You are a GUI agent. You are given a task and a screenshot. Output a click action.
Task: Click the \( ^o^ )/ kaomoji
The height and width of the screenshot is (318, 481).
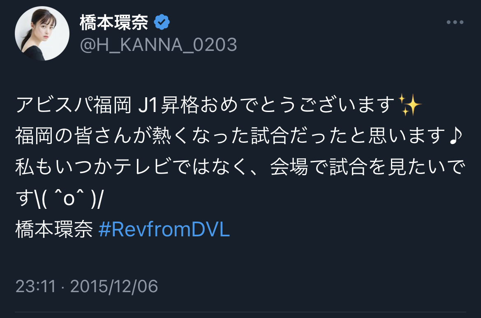pyautogui.click(x=69, y=198)
